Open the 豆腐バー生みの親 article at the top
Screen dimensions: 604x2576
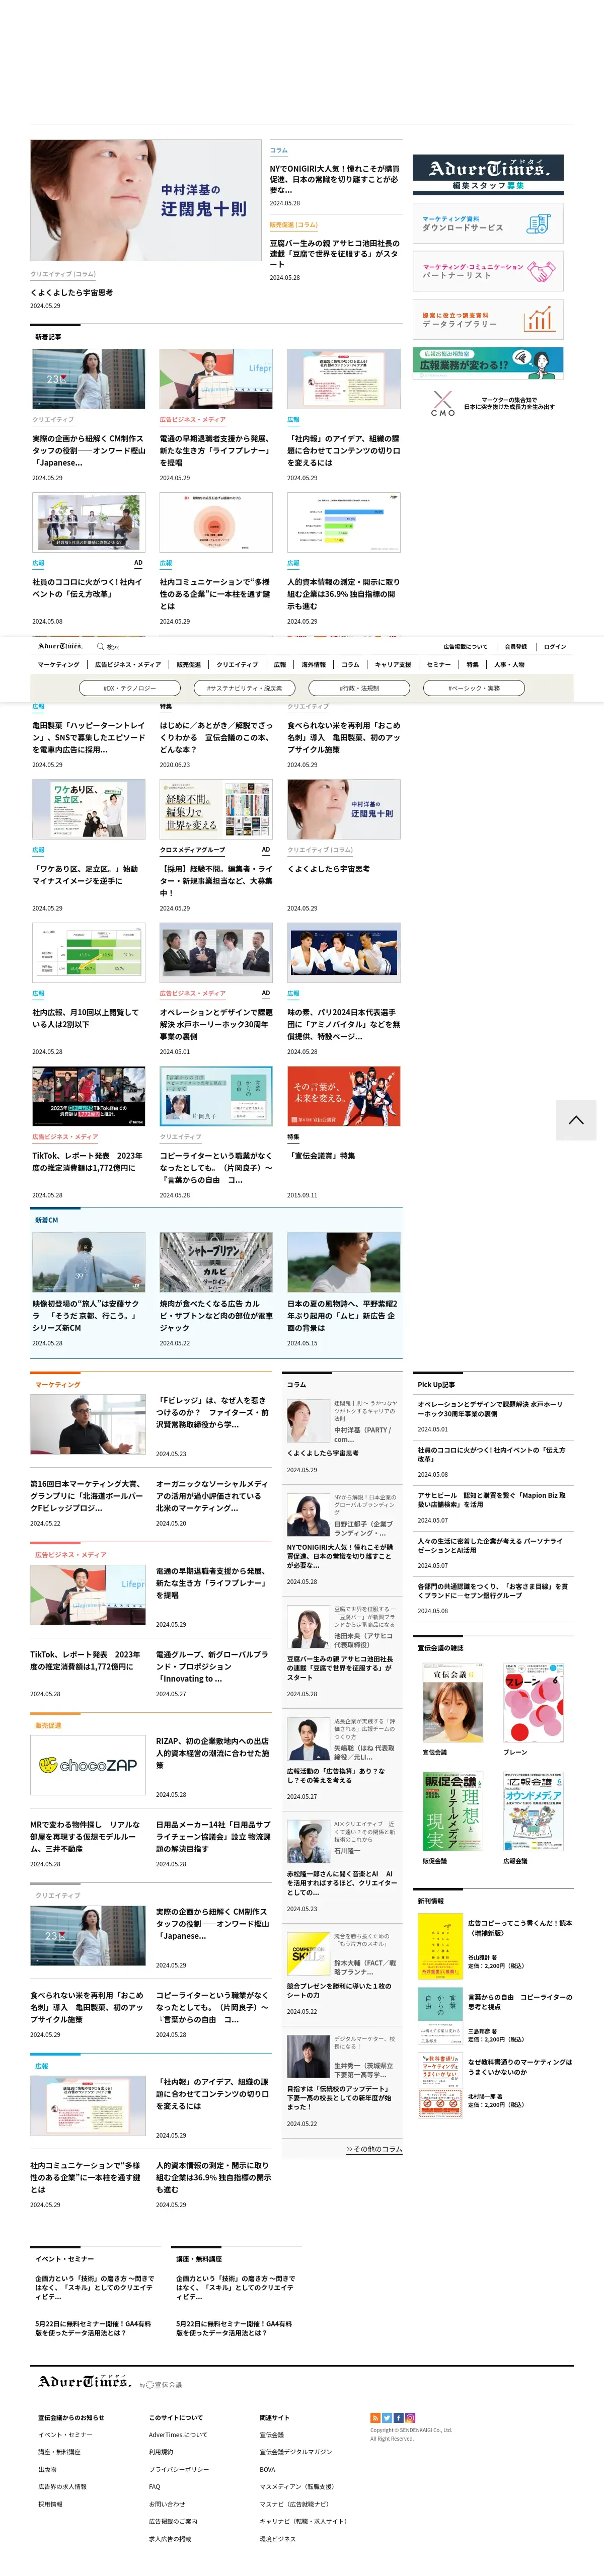coord(335,253)
